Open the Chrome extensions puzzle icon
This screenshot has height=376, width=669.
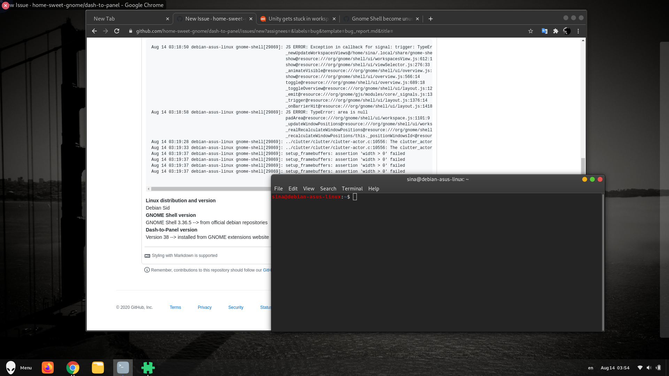coord(555,31)
